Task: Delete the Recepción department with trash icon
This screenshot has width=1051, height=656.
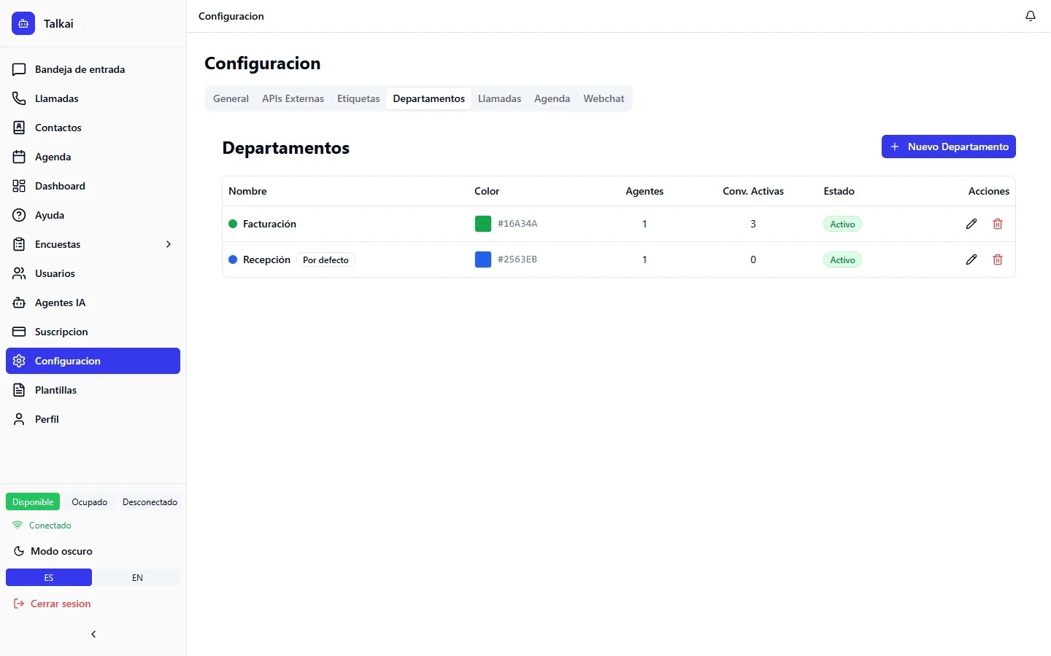Action: click(998, 259)
